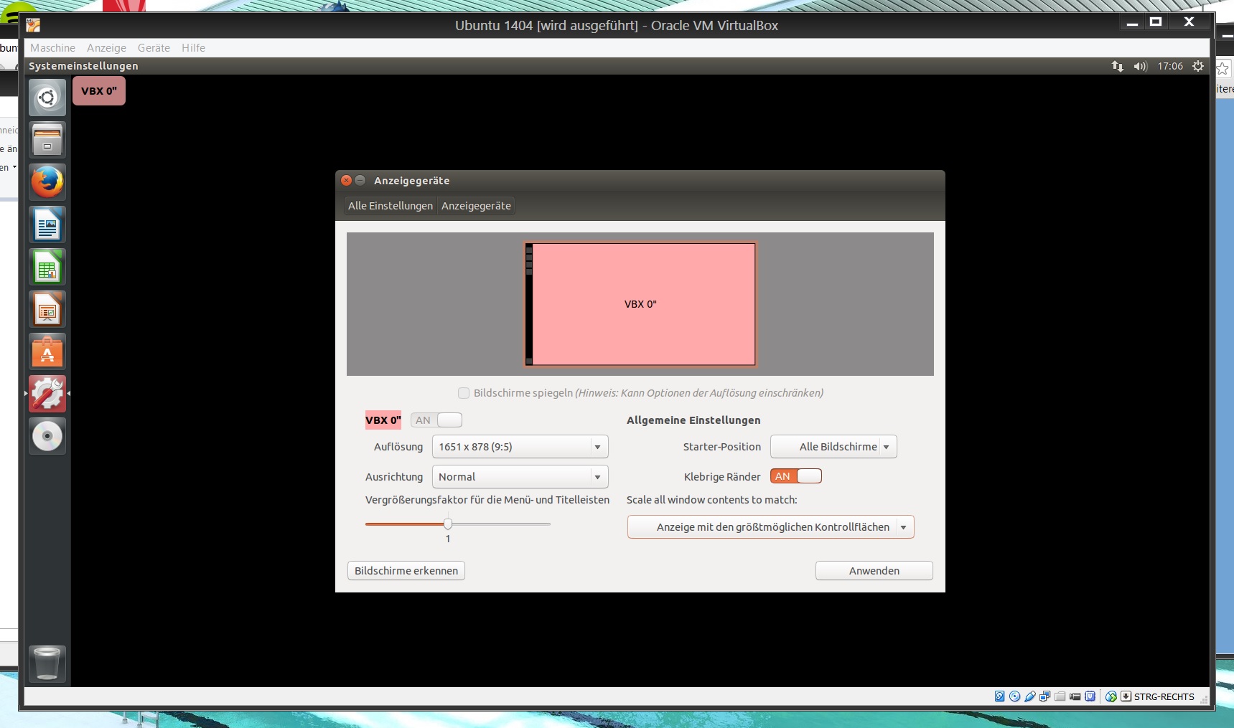Click the menu scale factor slider handle
This screenshot has height=728, width=1234.
[x=448, y=524]
